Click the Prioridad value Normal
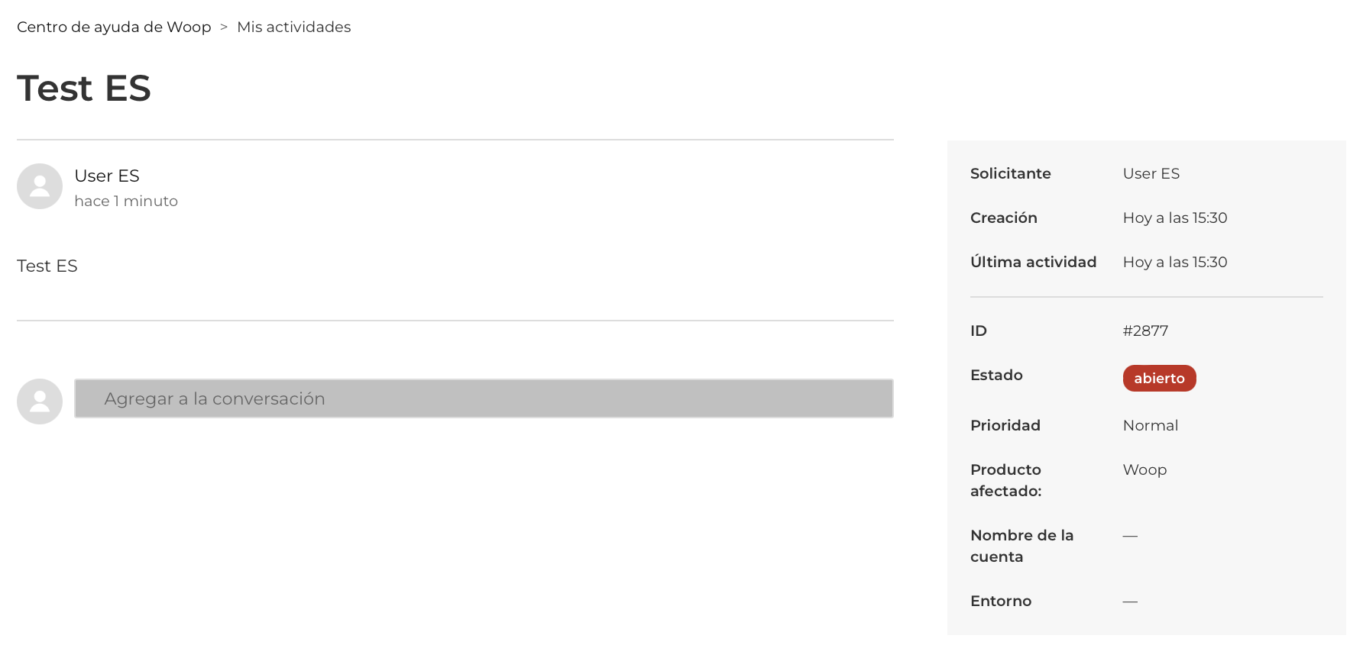 pos(1150,426)
